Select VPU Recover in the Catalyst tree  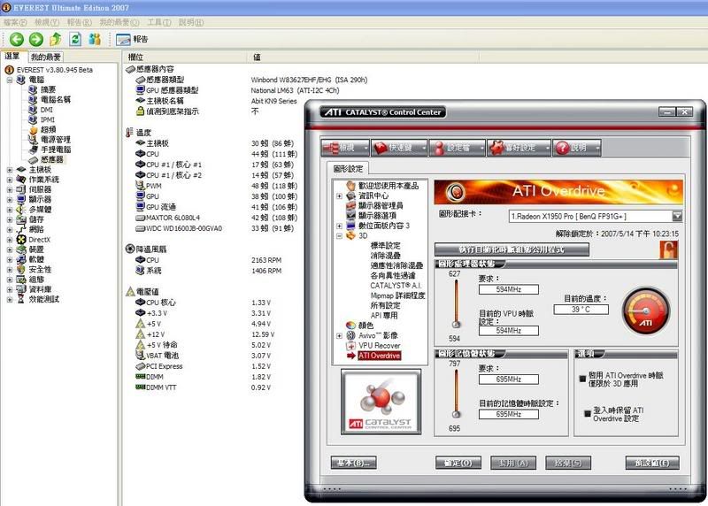tap(379, 345)
